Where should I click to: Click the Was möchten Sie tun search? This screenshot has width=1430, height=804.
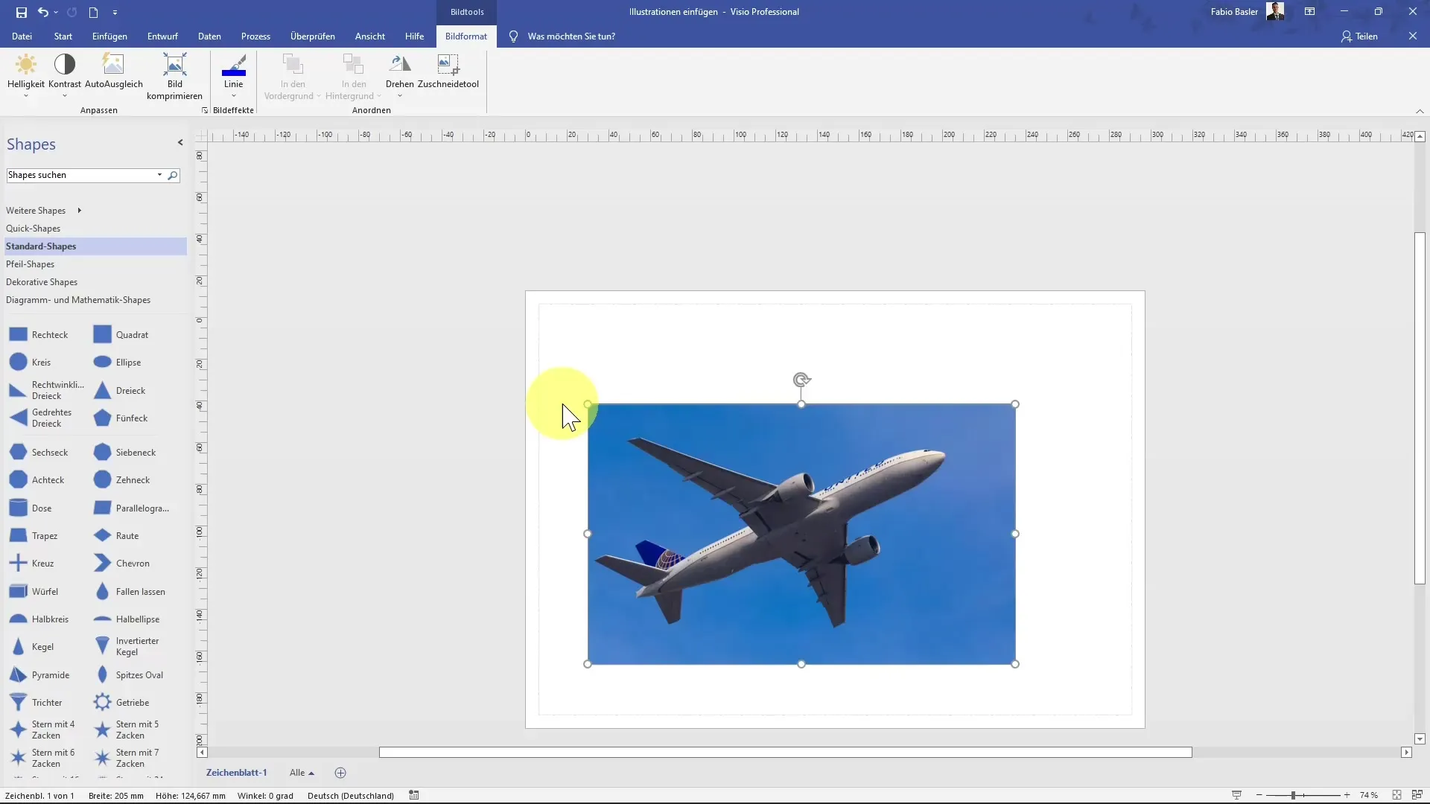[x=571, y=36]
